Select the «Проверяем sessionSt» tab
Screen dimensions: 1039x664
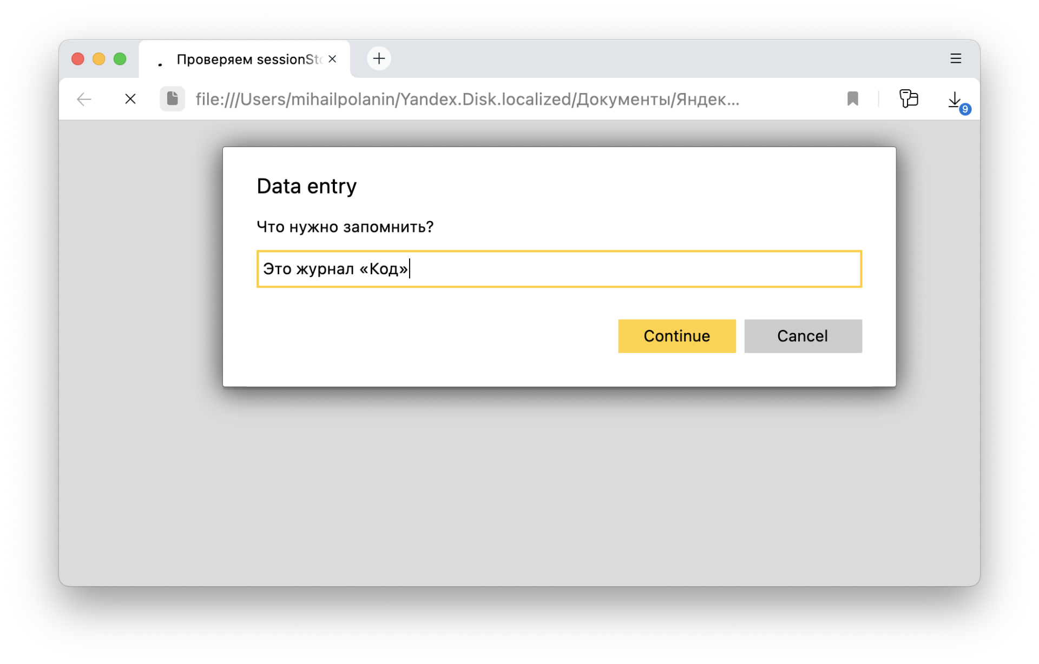click(246, 59)
